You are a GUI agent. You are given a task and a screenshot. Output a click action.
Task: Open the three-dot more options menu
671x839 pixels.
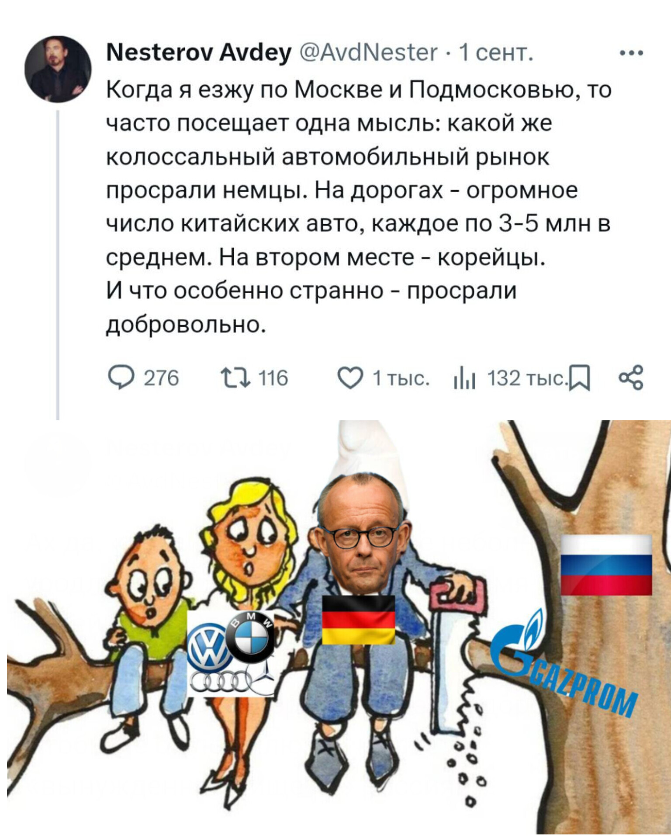click(x=632, y=54)
